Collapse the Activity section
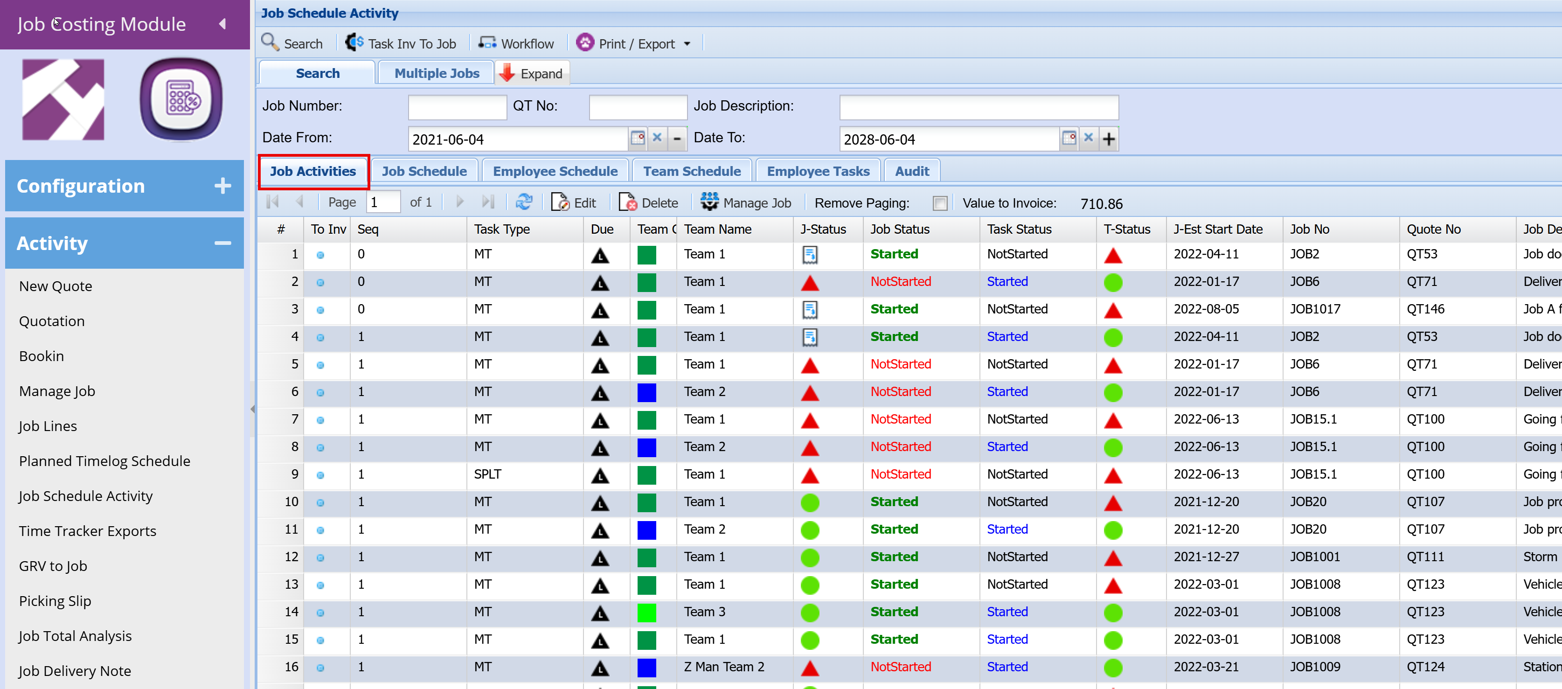This screenshot has width=1562, height=689. 222,243
